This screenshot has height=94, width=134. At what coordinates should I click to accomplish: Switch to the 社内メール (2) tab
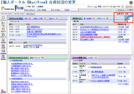pos(103,18)
